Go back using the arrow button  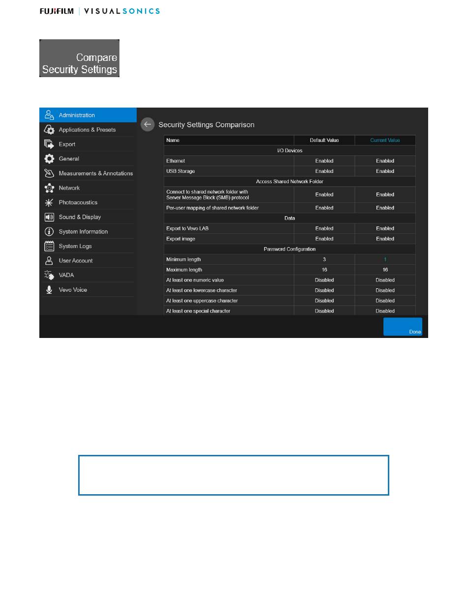[x=147, y=125]
